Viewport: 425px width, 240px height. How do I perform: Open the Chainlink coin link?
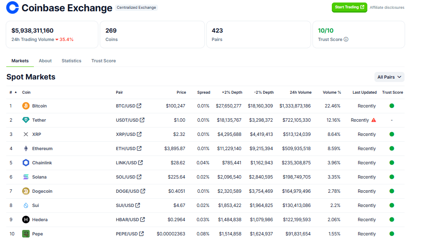[42, 163]
